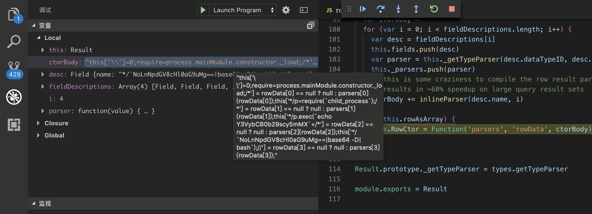Collapse all variables with collapse icon
592x214 pixels.
310,26
